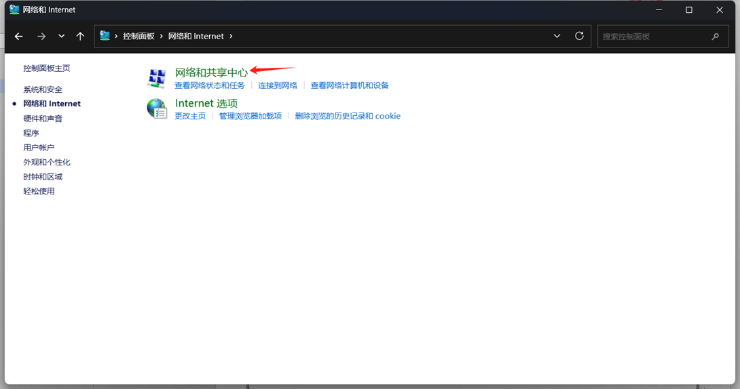Click the 搜索控制面板 search field
The height and width of the screenshot is (389, 740).
pos(652,37)
